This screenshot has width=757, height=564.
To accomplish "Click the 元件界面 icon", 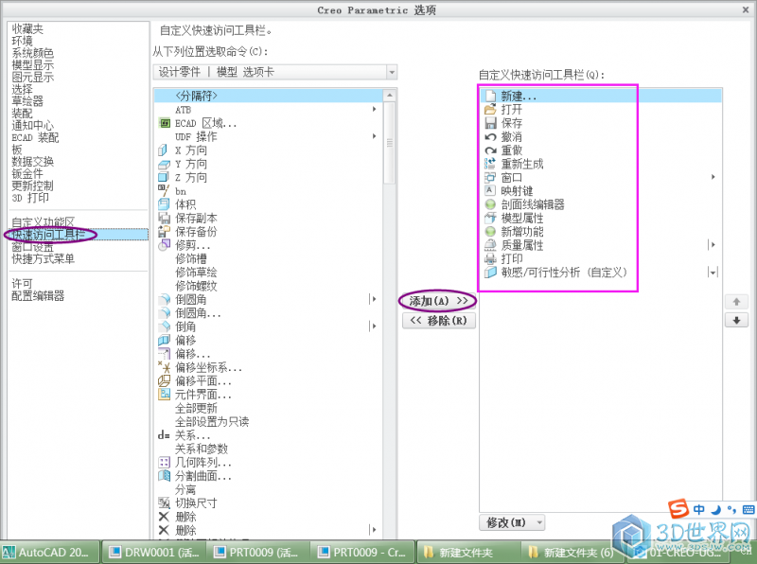I will coord(164,394).
